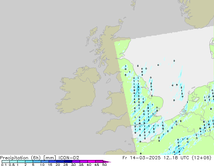214x166 pixels.
Task: Select the 2–5 mm legend color swatch
Action: tap(29, 162)
